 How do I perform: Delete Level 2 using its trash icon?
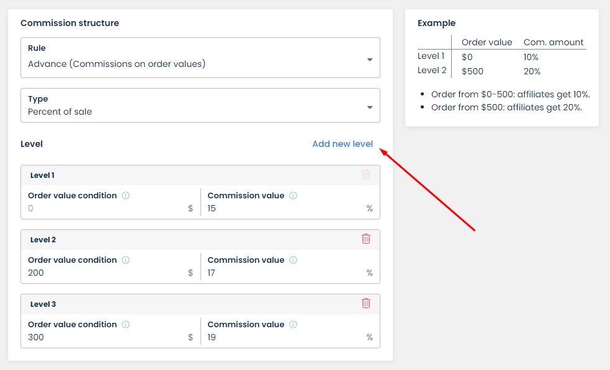[x=366, y=239]
